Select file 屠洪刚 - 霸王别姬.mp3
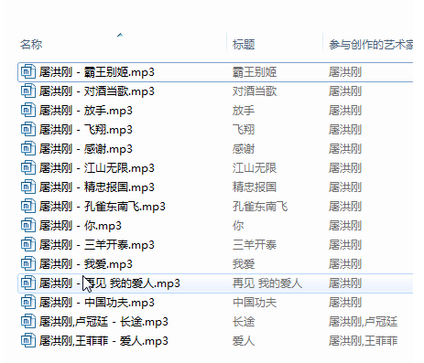 coord(97,72)
